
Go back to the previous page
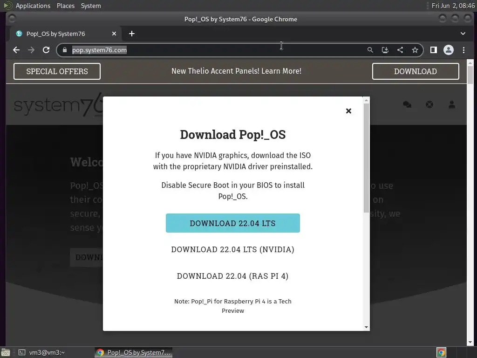click(16, 50)
